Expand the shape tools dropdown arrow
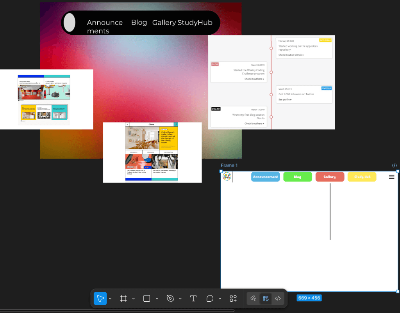Viewport: 400px width, 313px height. [157, 299]
